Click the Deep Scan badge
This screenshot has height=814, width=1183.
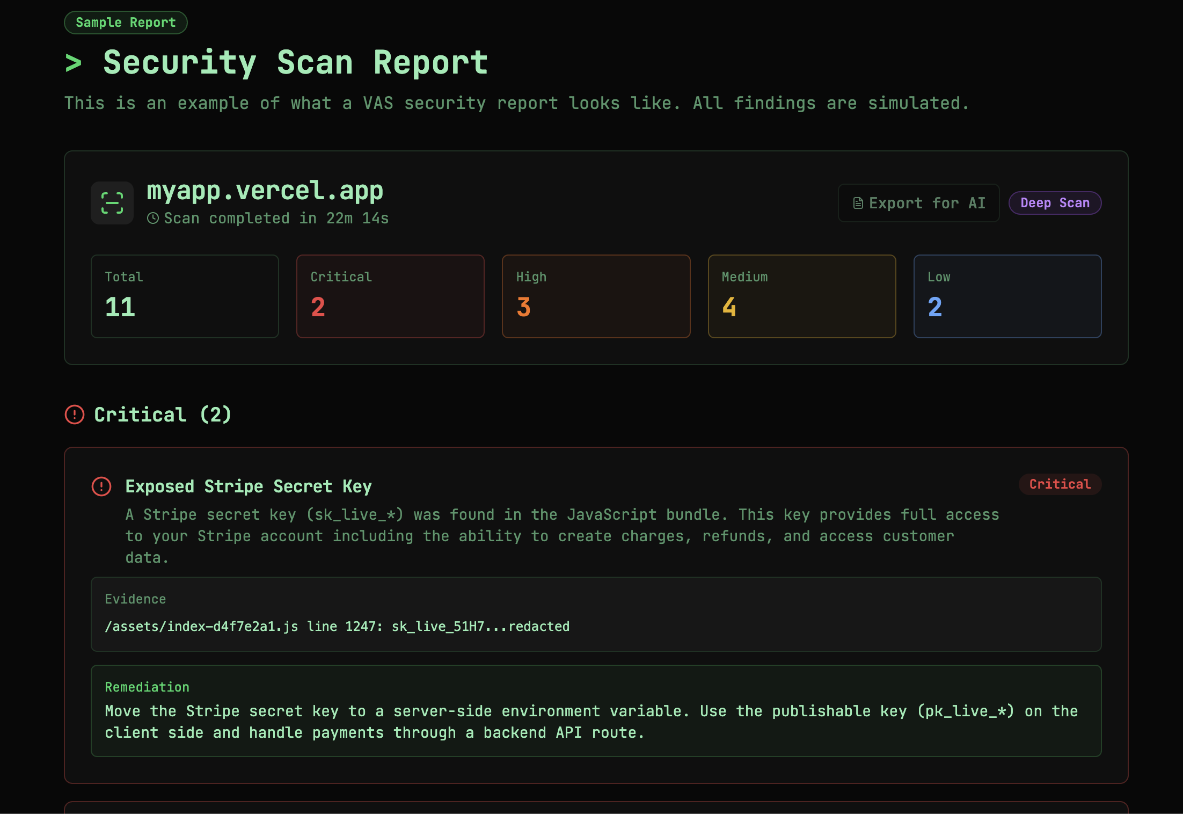point(1054,203)
